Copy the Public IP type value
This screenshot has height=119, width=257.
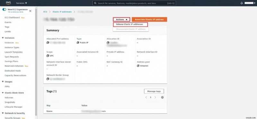click(x=78, y=43)
